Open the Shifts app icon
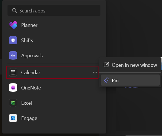Viewport: 162px width, 136px height. tap(13, 40)
